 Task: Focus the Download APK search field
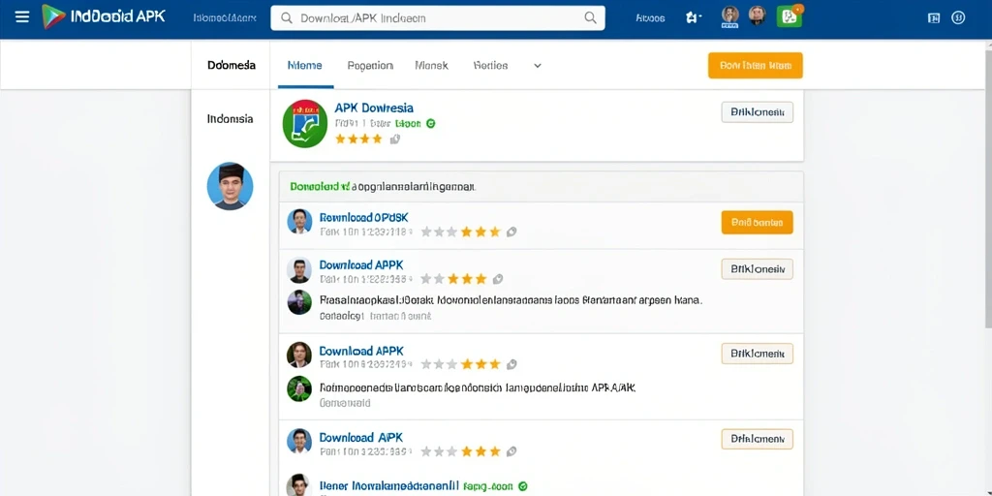(438, 18)
